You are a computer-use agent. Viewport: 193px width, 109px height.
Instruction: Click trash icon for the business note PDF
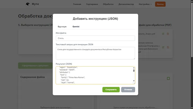pyautogui.click(x=168, y=47)
